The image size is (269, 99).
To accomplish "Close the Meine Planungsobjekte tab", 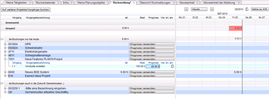I will [108, 3].
